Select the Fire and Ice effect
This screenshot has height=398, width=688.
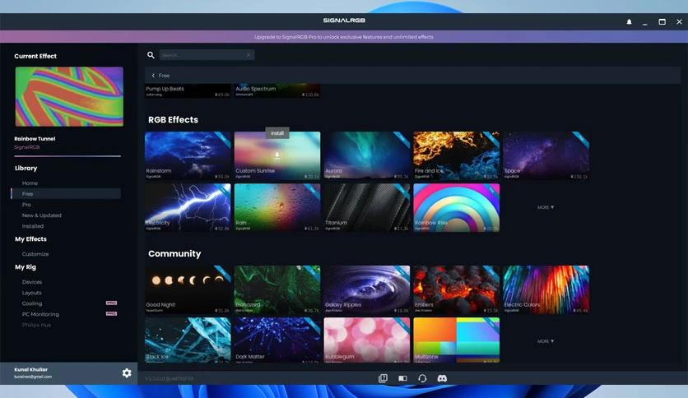[456, 155]
